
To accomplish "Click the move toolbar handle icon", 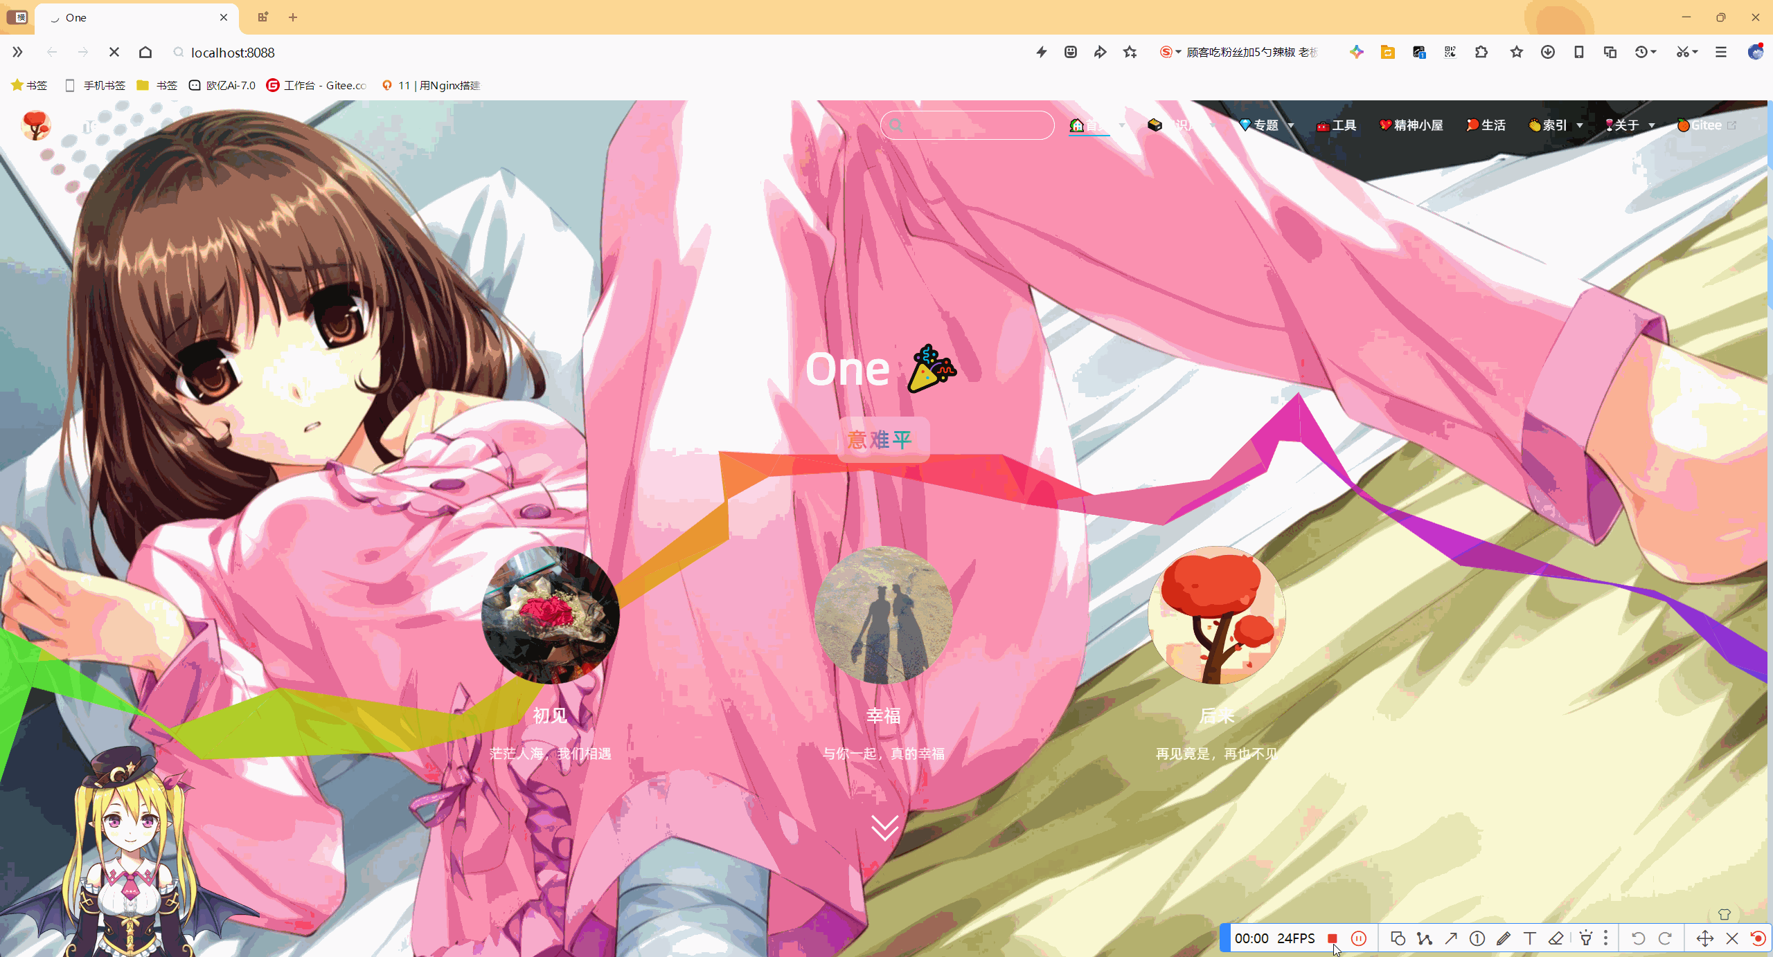I will pos(1704,938).
